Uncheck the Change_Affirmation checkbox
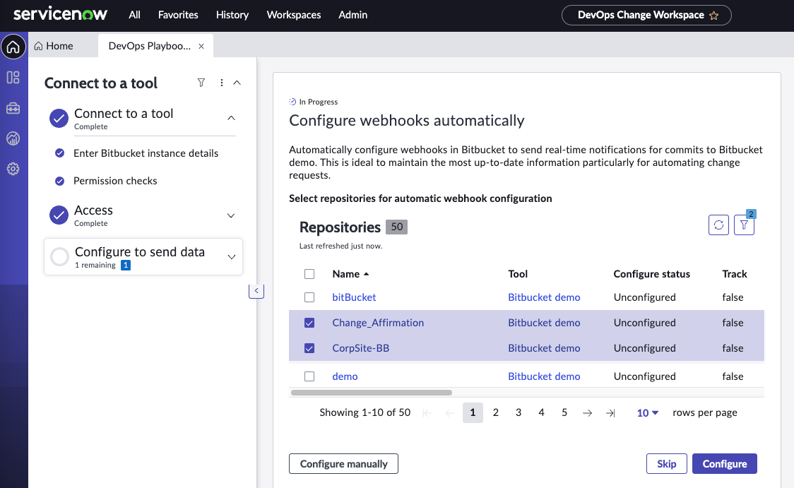Viewport: 794px width, 488px height. click(309, 323)
